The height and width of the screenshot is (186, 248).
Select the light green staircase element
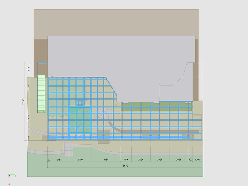click(x=41, y=94)
